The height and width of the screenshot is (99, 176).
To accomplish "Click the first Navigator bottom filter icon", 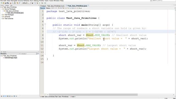I will pos(1,96).
